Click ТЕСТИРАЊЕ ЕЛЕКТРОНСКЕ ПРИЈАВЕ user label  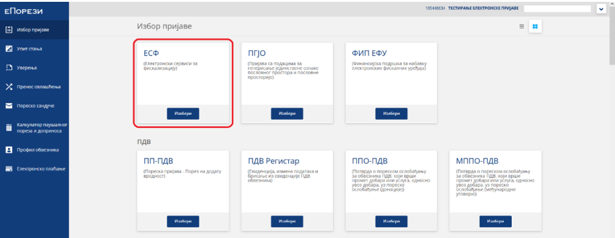pyautogui.click(x=484, y=8)
